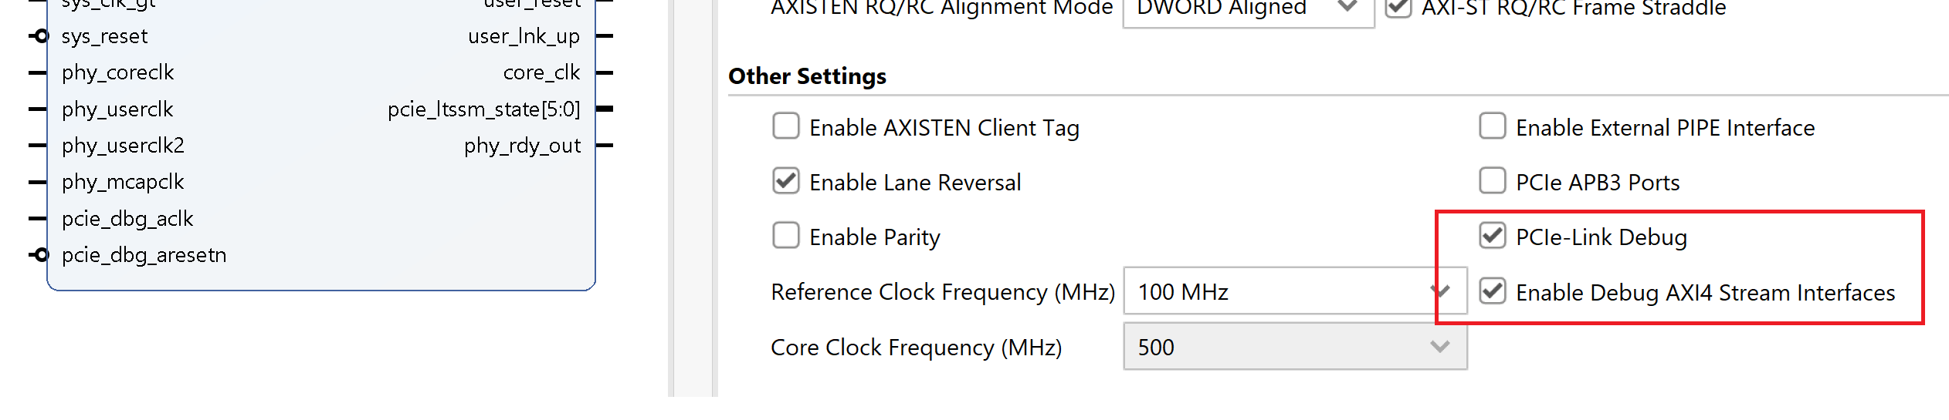Uncheck Enable Debug AXI4 Stream Interfaces

(1492, 291)
